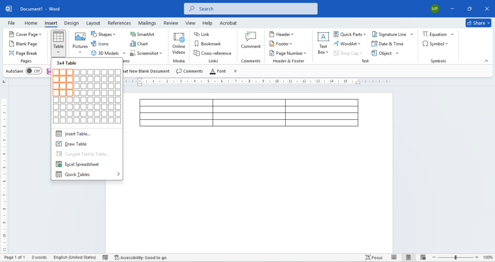The width and height of the screenshot is (495, 262).
Task: Select Draw Table from the menu
Action: pyautogui.click(x=87, y=144)
